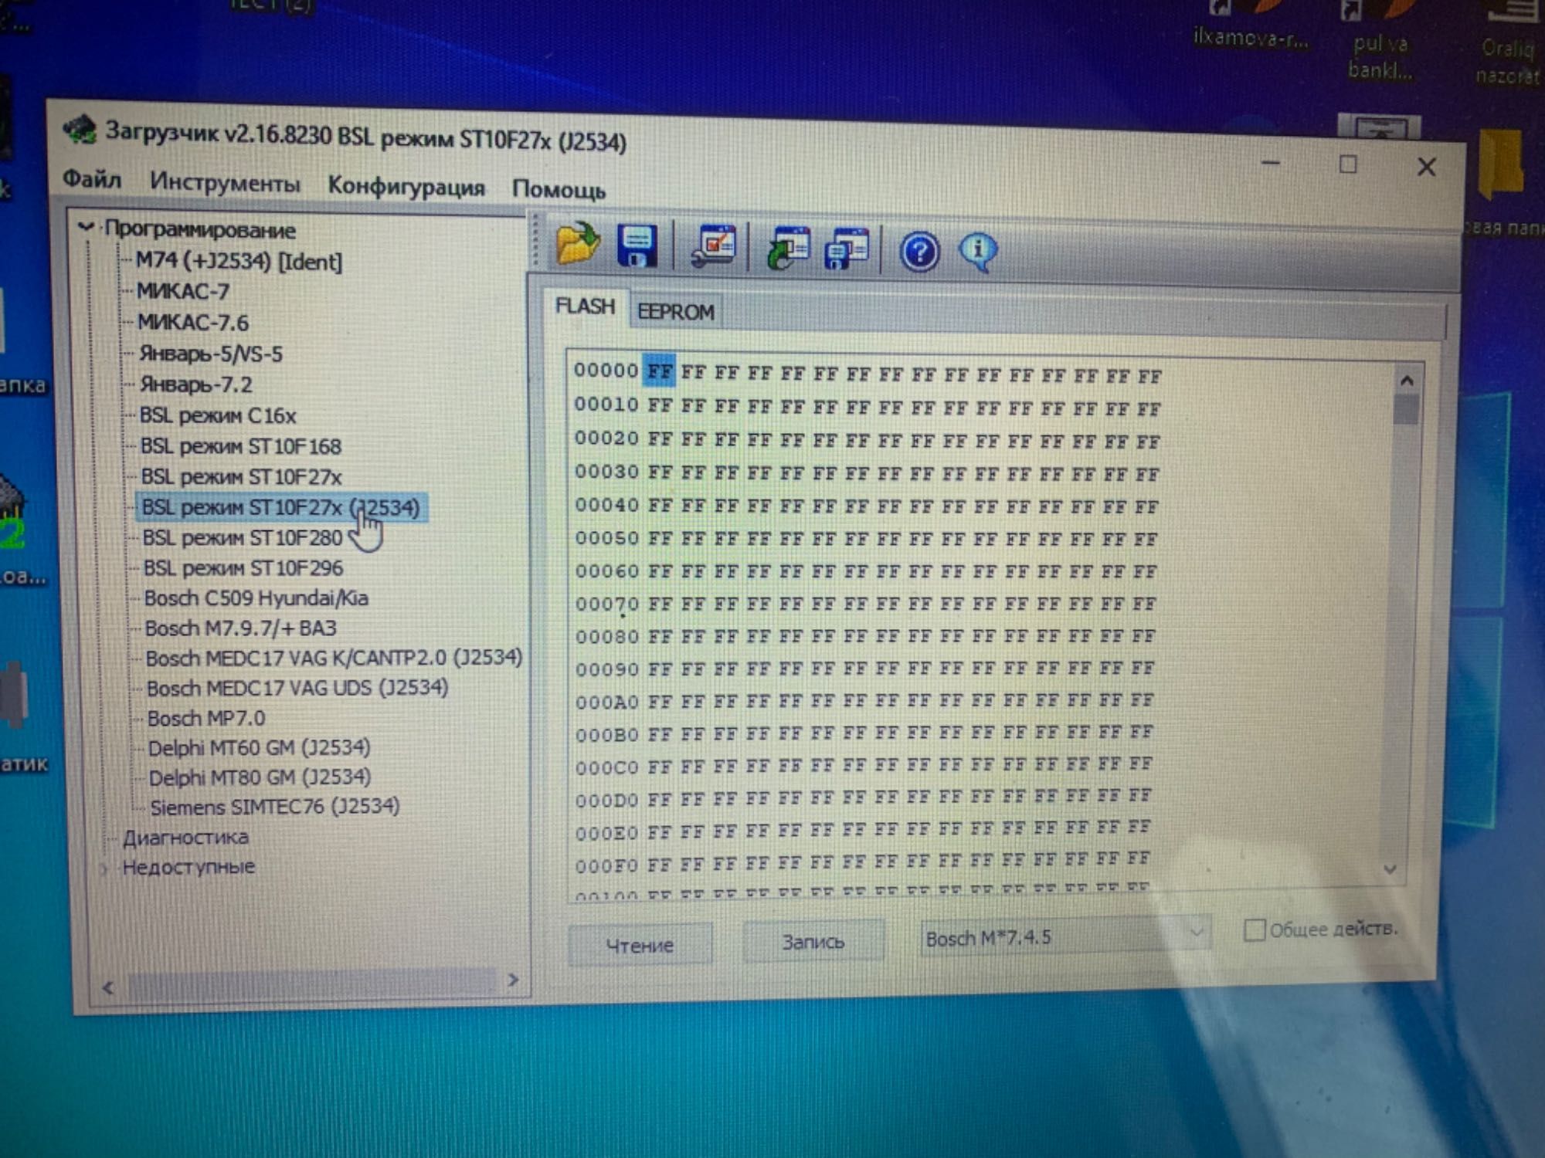Click address 000A0 in hex viewer
The width and height of the screenshot is (1545, 1158).
coord(607,702)
